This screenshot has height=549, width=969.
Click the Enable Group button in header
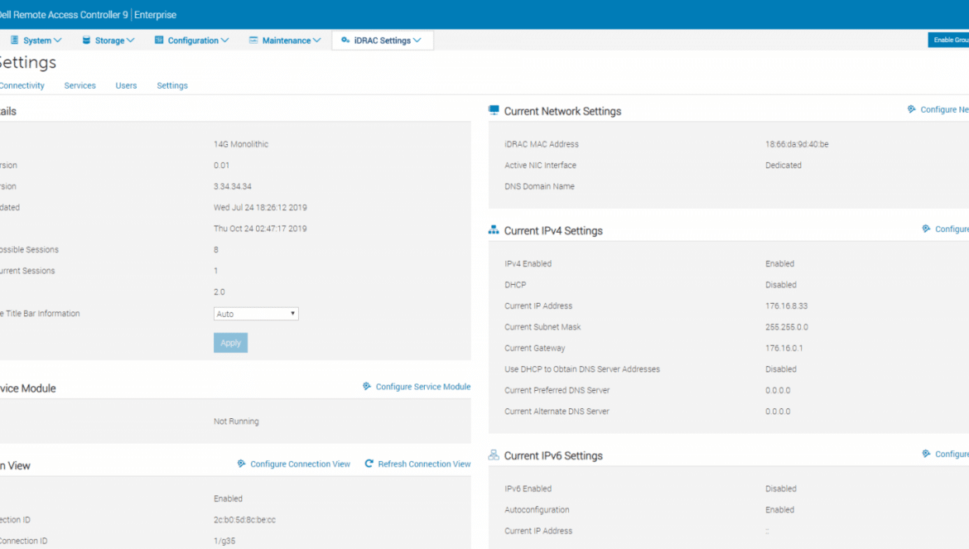point(948,40)
